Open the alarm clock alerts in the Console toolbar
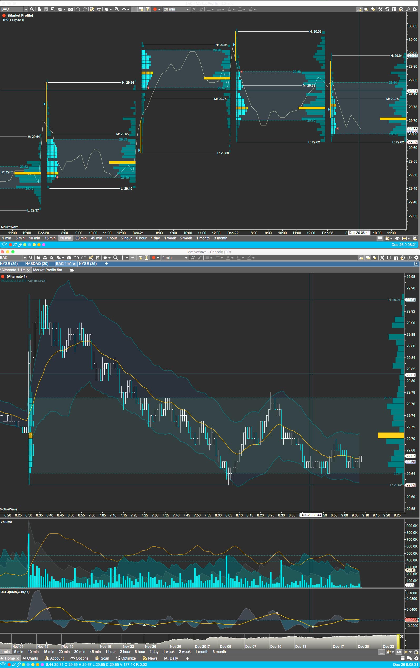This screenshot has width=420, height=668. point(98,257)
